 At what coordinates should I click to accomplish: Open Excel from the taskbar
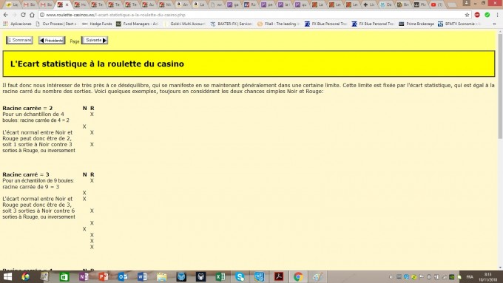coord(220,276)
